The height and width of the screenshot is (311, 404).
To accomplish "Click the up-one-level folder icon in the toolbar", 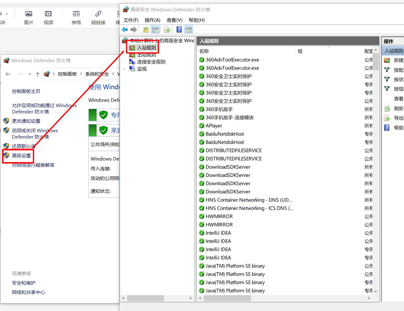I will pyautogui.click(x=146, y=30).
